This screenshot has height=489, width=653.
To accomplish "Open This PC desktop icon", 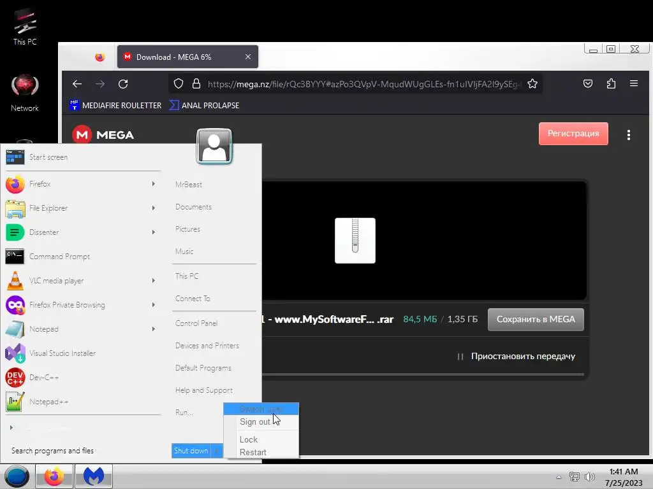I will [x=25, y=27].
